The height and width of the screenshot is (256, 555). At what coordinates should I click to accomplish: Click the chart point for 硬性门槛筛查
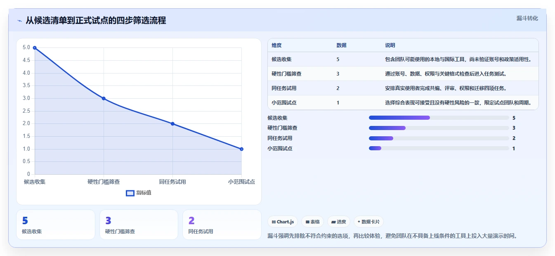[104, 98]
